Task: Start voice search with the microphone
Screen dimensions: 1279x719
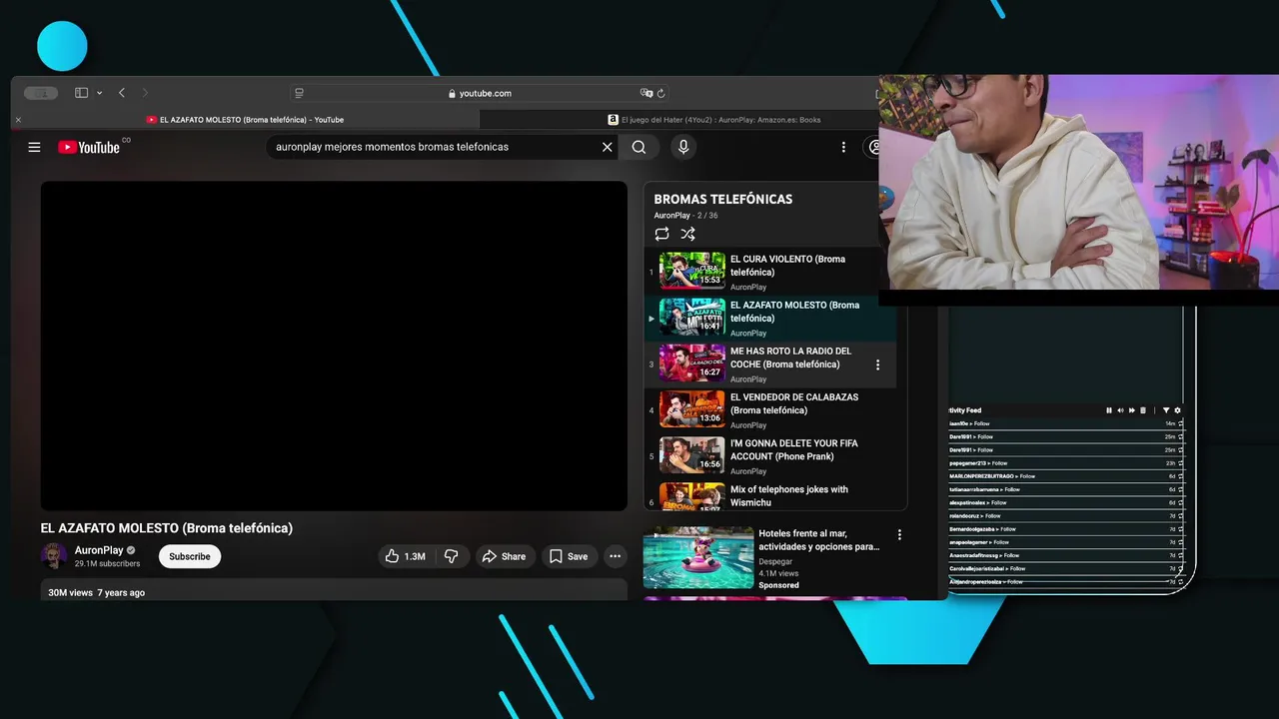Action: coord(683,147)
